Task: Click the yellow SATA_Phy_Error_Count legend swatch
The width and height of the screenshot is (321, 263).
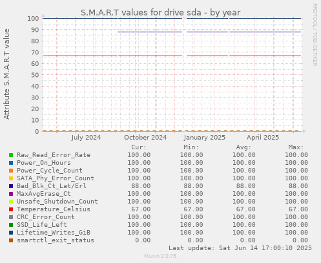Action: pyautogui.click(x=11, y=178)
